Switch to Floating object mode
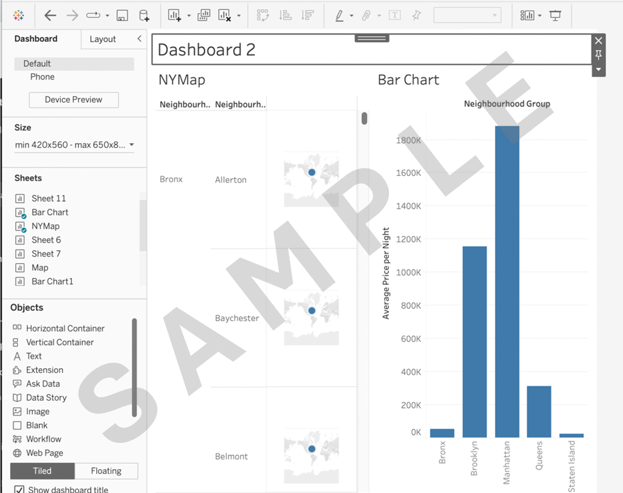This screenshot has width=623, height=493. pyautogui.click(x=106, y=471)
